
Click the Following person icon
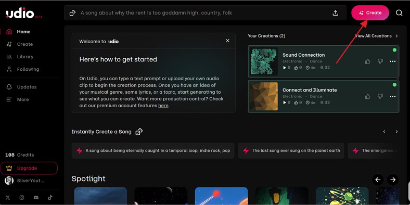click(9, 69)
